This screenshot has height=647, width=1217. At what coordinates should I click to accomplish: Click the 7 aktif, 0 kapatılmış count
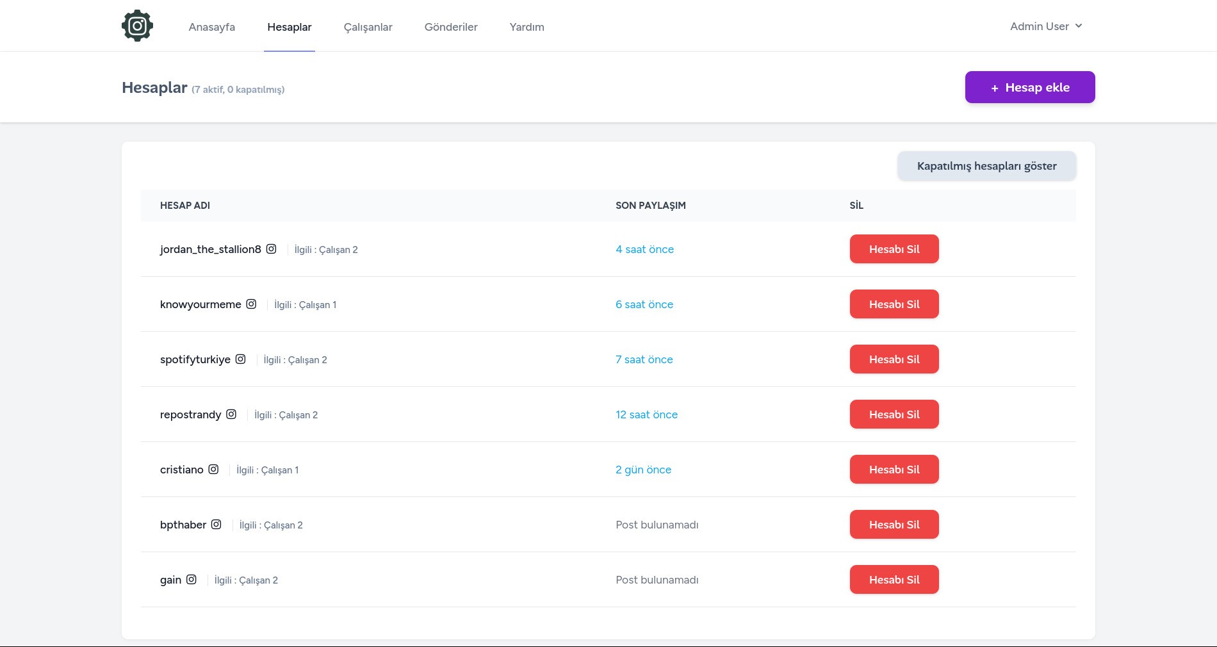tap(238, 90)
